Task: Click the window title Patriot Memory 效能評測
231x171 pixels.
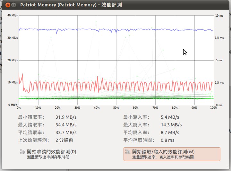Action: pos(71,5)
